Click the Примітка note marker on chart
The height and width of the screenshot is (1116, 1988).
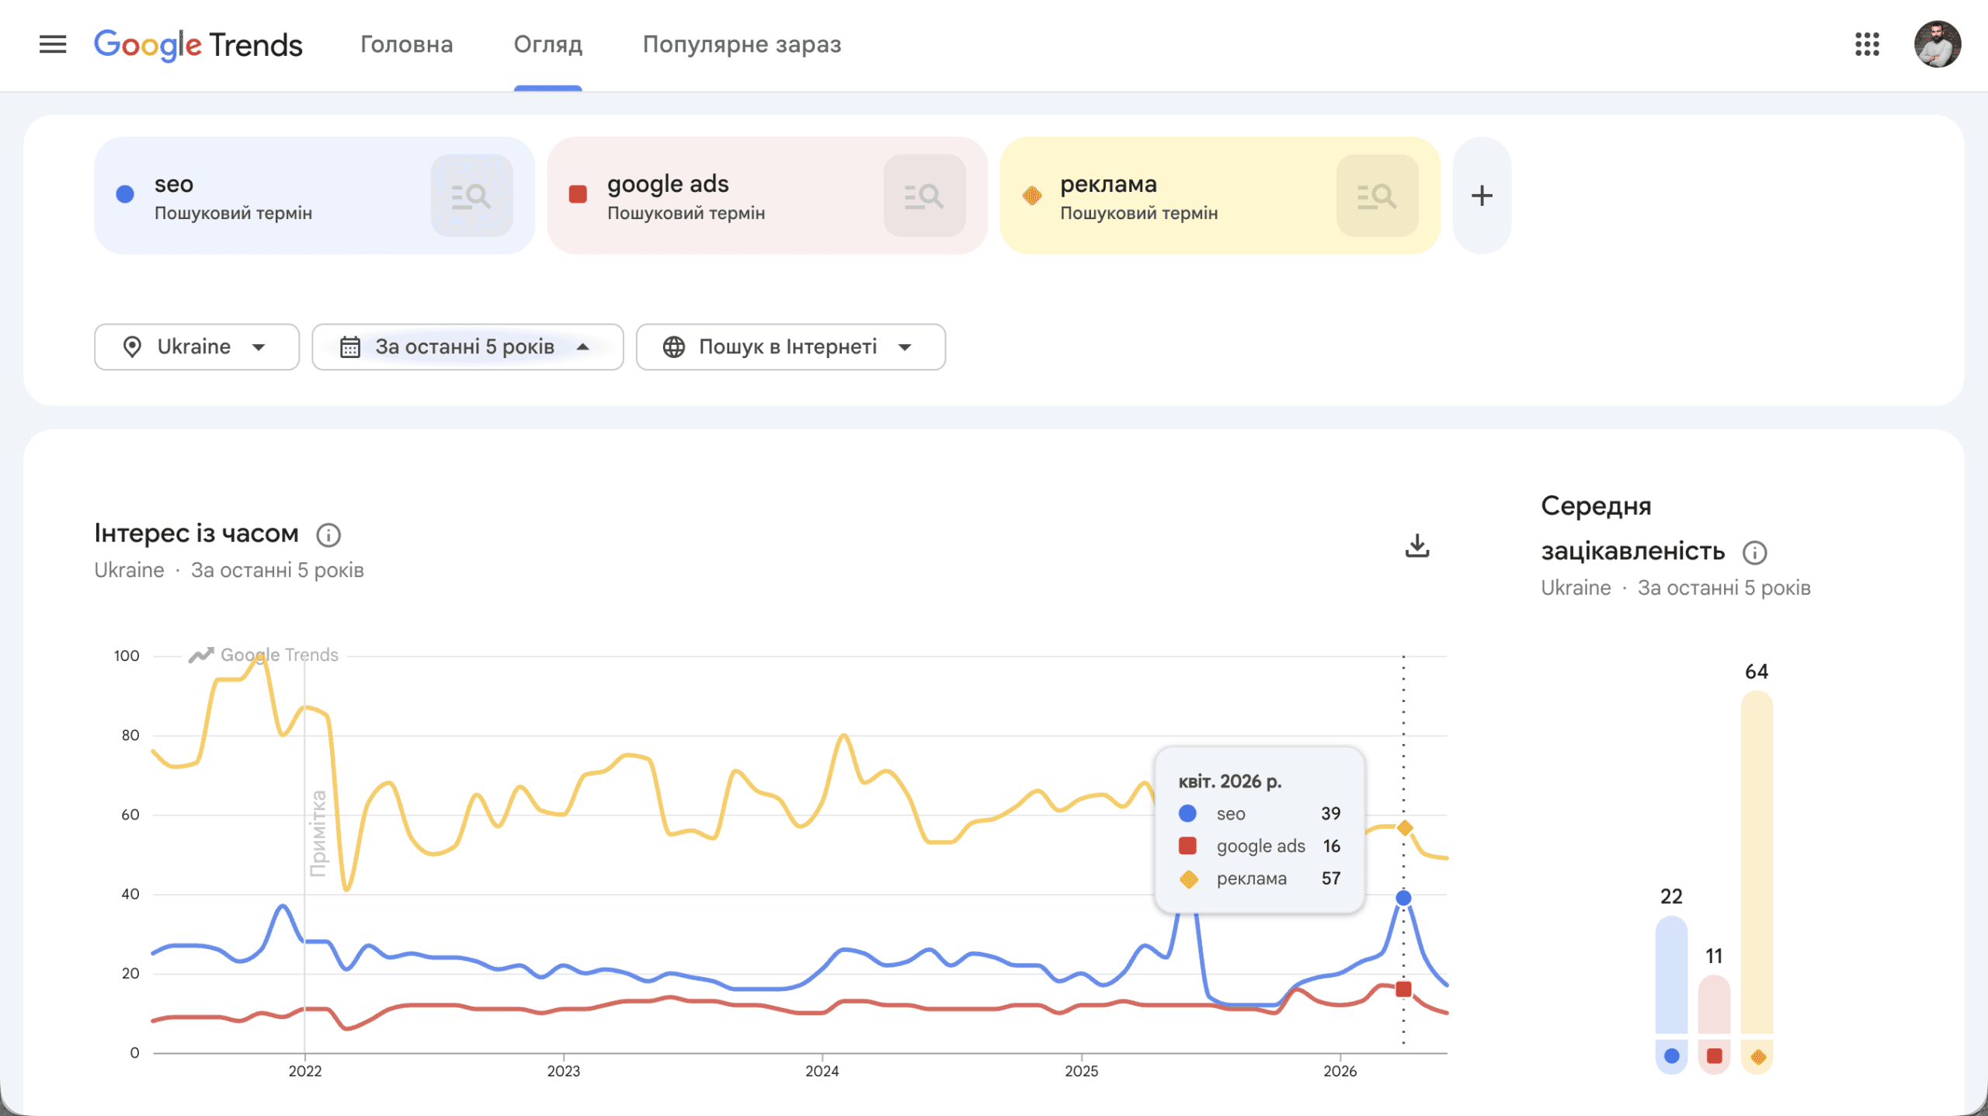pos(318,833)
